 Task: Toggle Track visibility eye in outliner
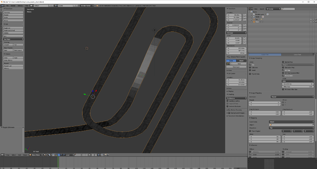click(311, 22)
